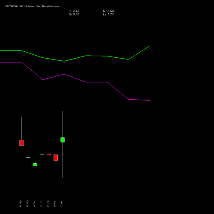The width and height of the screenshot is (214, 214).
Task: Select the large red candlestick just before 01 Oct
Action: point(56,158)
